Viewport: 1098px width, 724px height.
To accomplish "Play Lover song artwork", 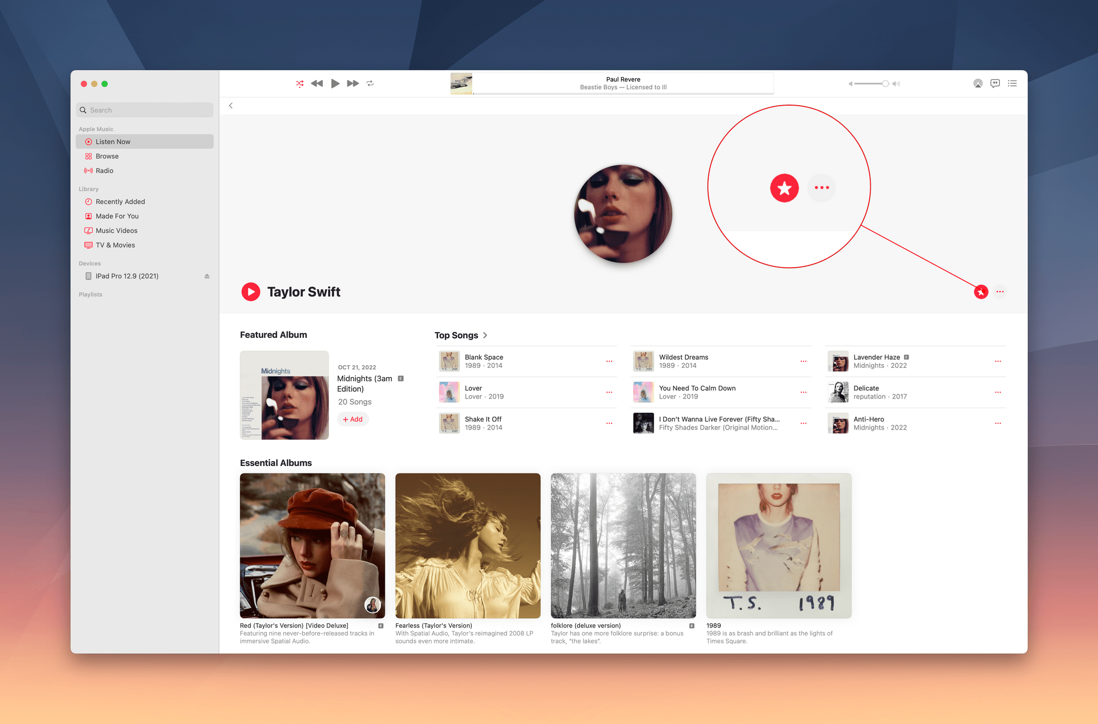I will pos(449,393).
